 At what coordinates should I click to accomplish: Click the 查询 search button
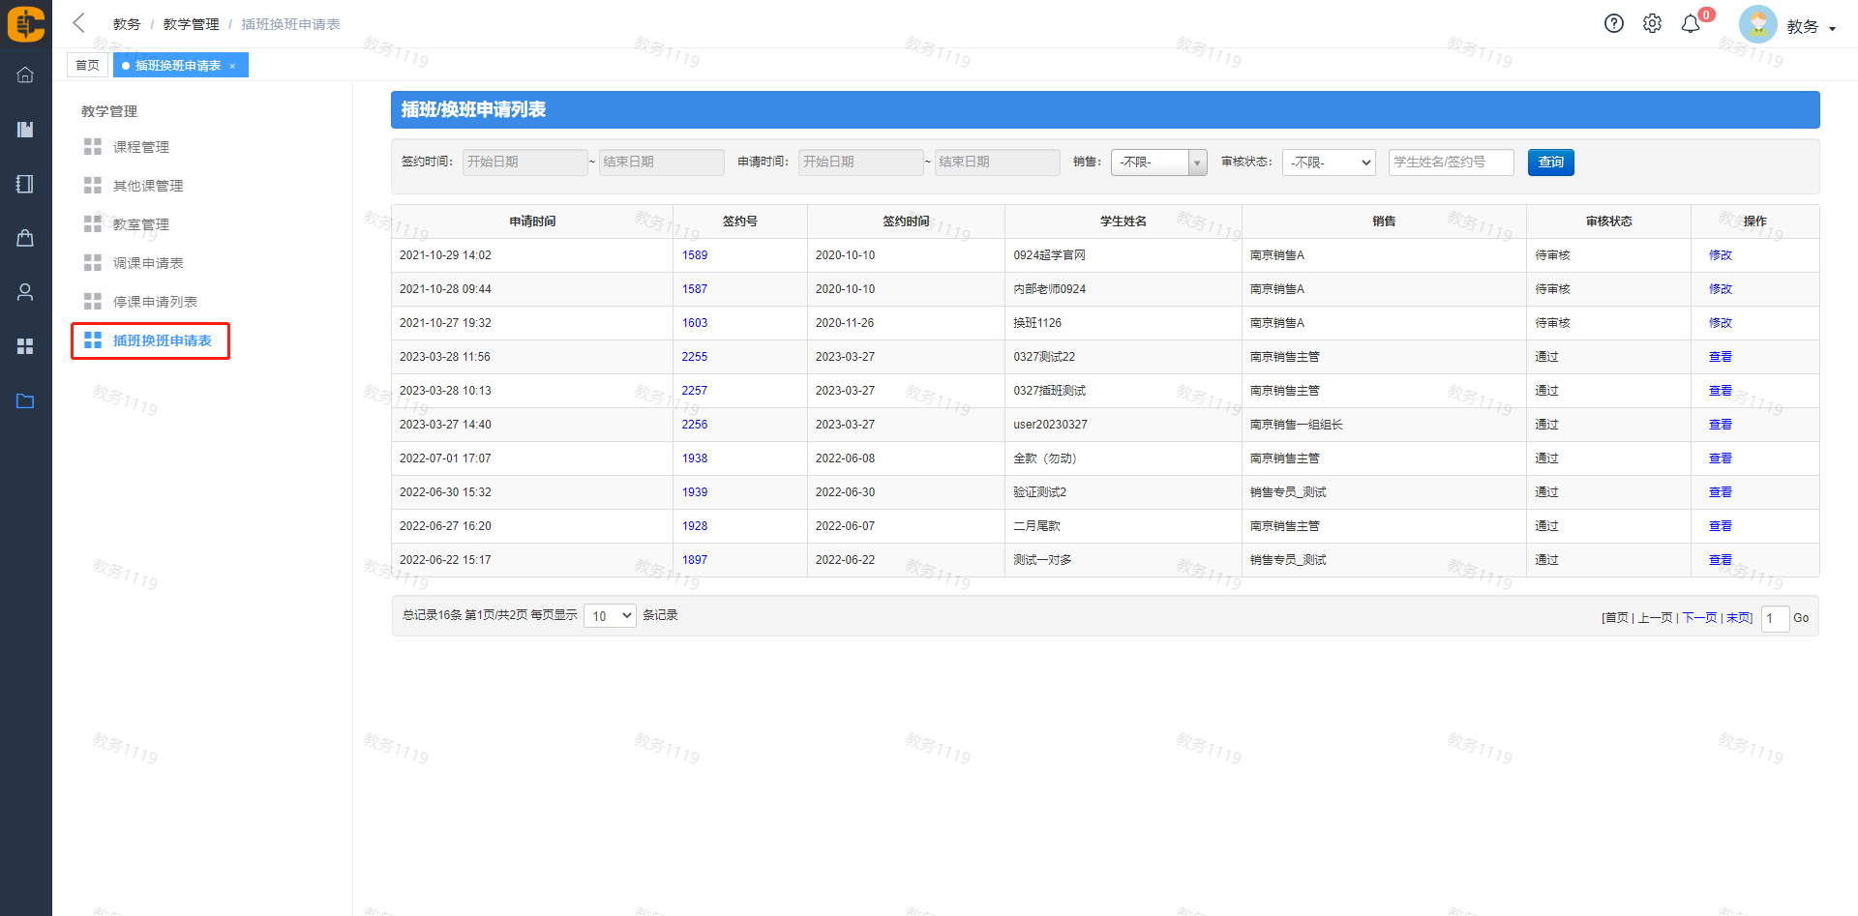tap(1550, 163)
